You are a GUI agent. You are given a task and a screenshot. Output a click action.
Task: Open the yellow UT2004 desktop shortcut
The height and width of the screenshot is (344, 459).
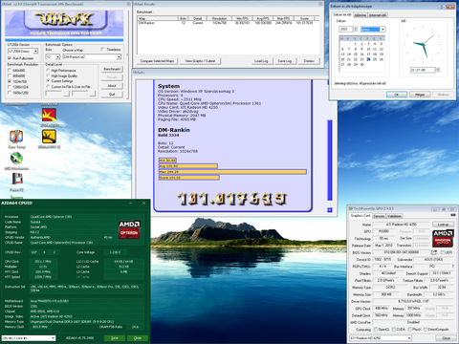pyautogui.click(x=49, y=137)
